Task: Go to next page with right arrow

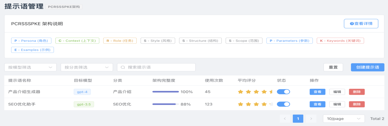Action: pos(311,119)
